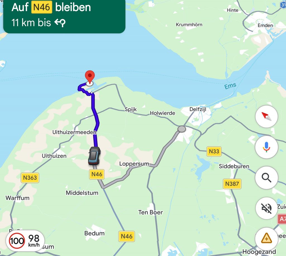Select the Emden city label
Screen dimensions: 286x256
pos(265,25)
